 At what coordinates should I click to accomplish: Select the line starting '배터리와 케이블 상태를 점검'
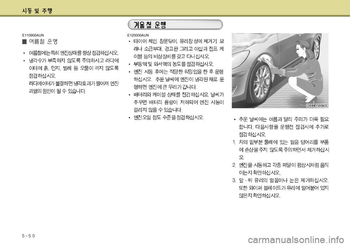(x=179, y=95)
